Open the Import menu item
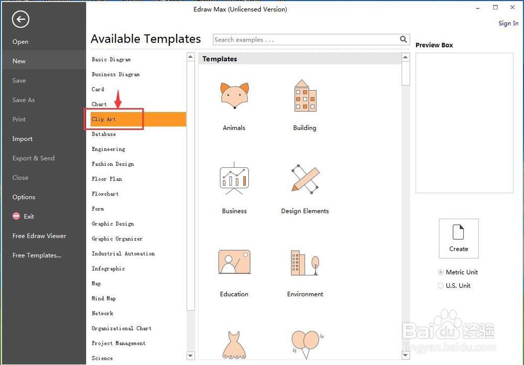524x365 pixels. click(23, 139)
